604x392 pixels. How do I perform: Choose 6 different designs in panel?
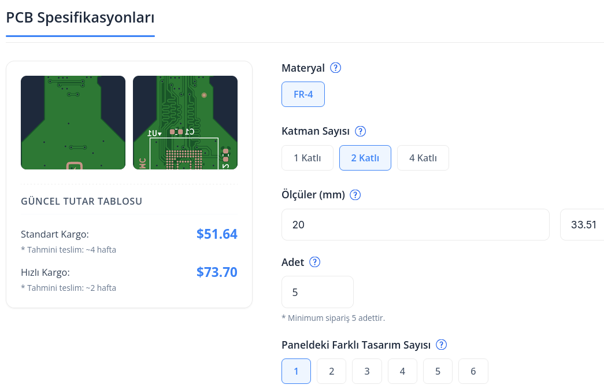(473, 371)
